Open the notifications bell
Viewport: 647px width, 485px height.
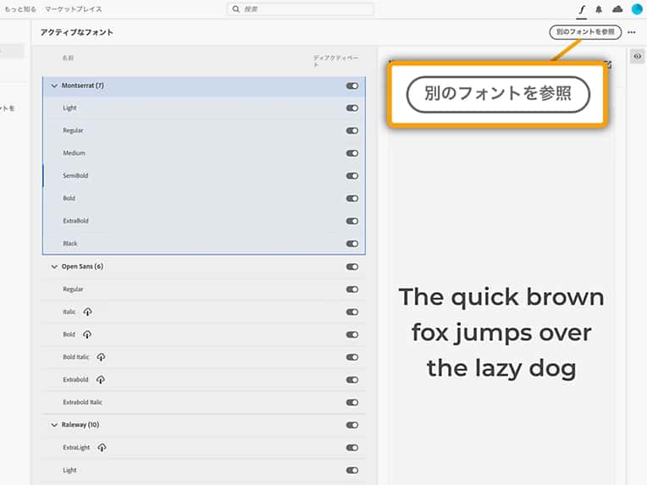click(599, 9)
